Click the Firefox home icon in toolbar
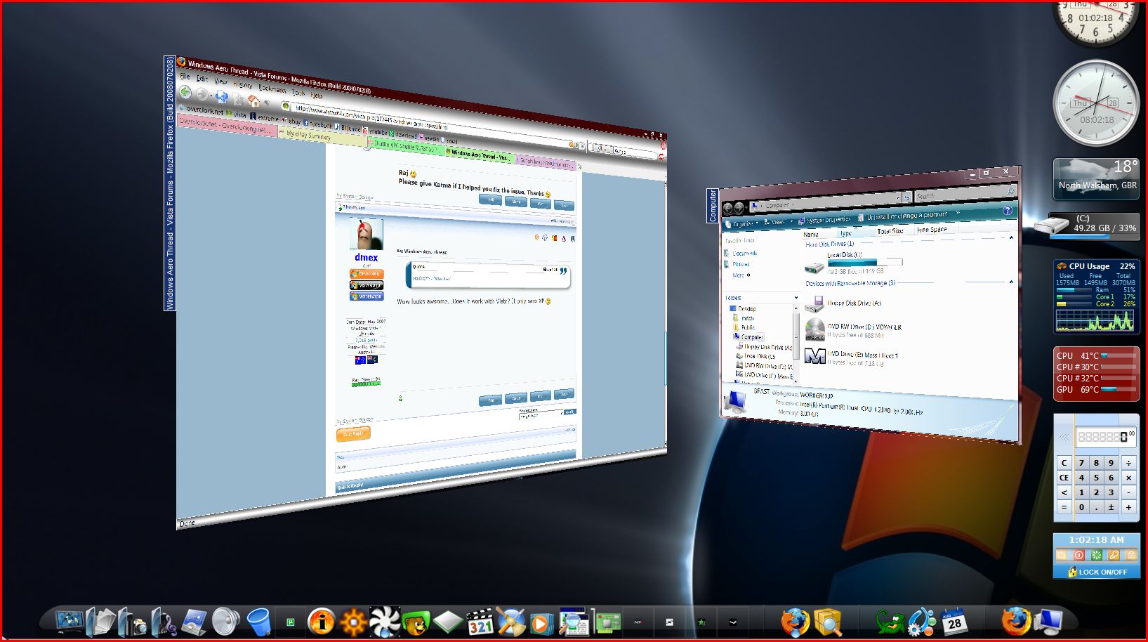 click(254, 102)
